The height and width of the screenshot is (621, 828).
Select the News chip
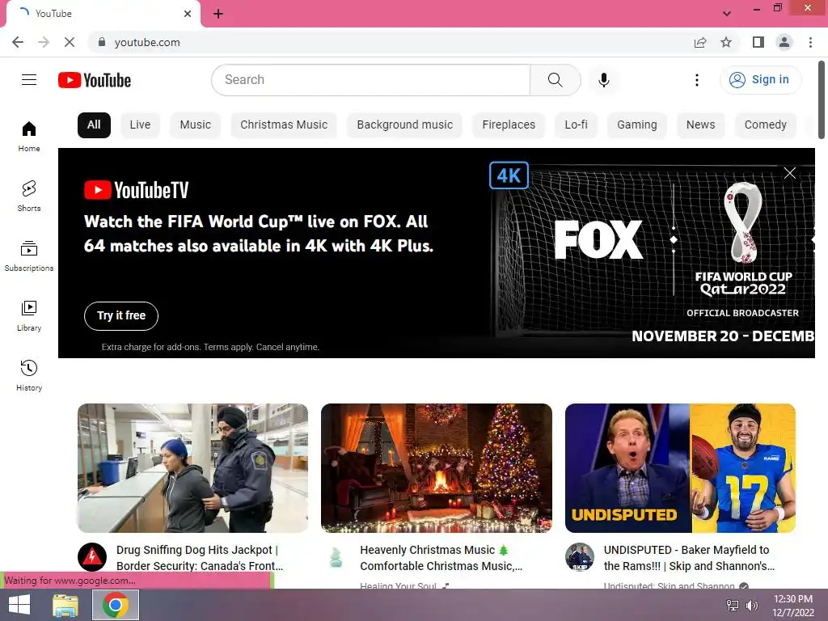[701, 125]
